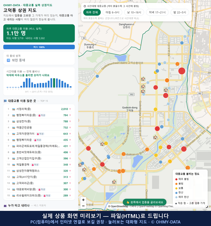The height and width of the screenshot is (226, 211).
Task: Click the 학생 badge next to 고덕자연앤자이
Action: (40, 134)
